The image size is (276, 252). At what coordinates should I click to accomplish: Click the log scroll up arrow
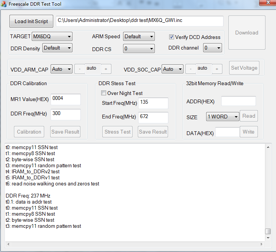(268, 147)
